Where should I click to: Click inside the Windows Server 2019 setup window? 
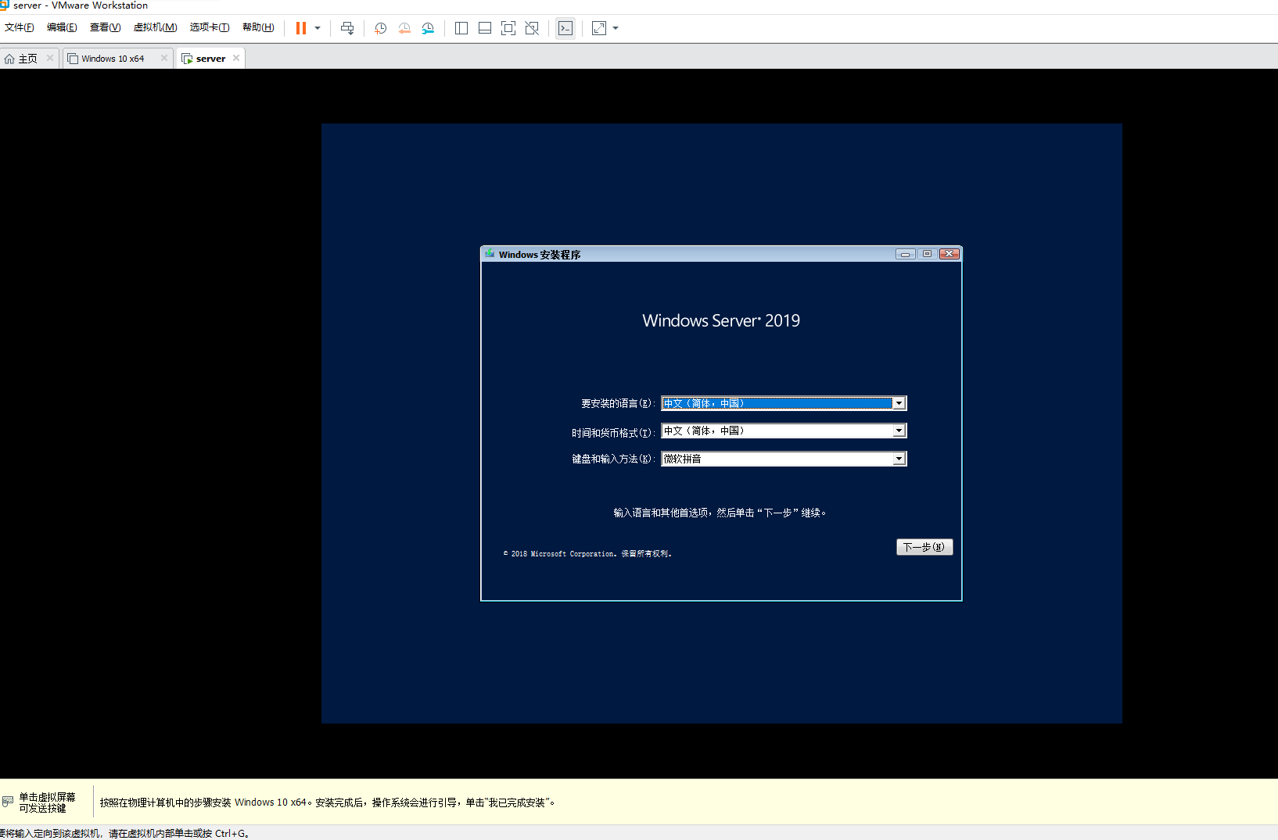point(721,352)
